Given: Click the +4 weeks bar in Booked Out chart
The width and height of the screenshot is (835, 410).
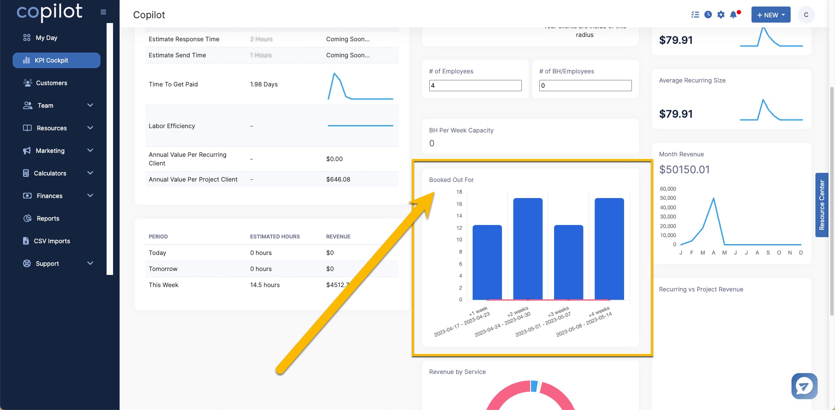Looking at the screenshot, I should coord(609,249).
